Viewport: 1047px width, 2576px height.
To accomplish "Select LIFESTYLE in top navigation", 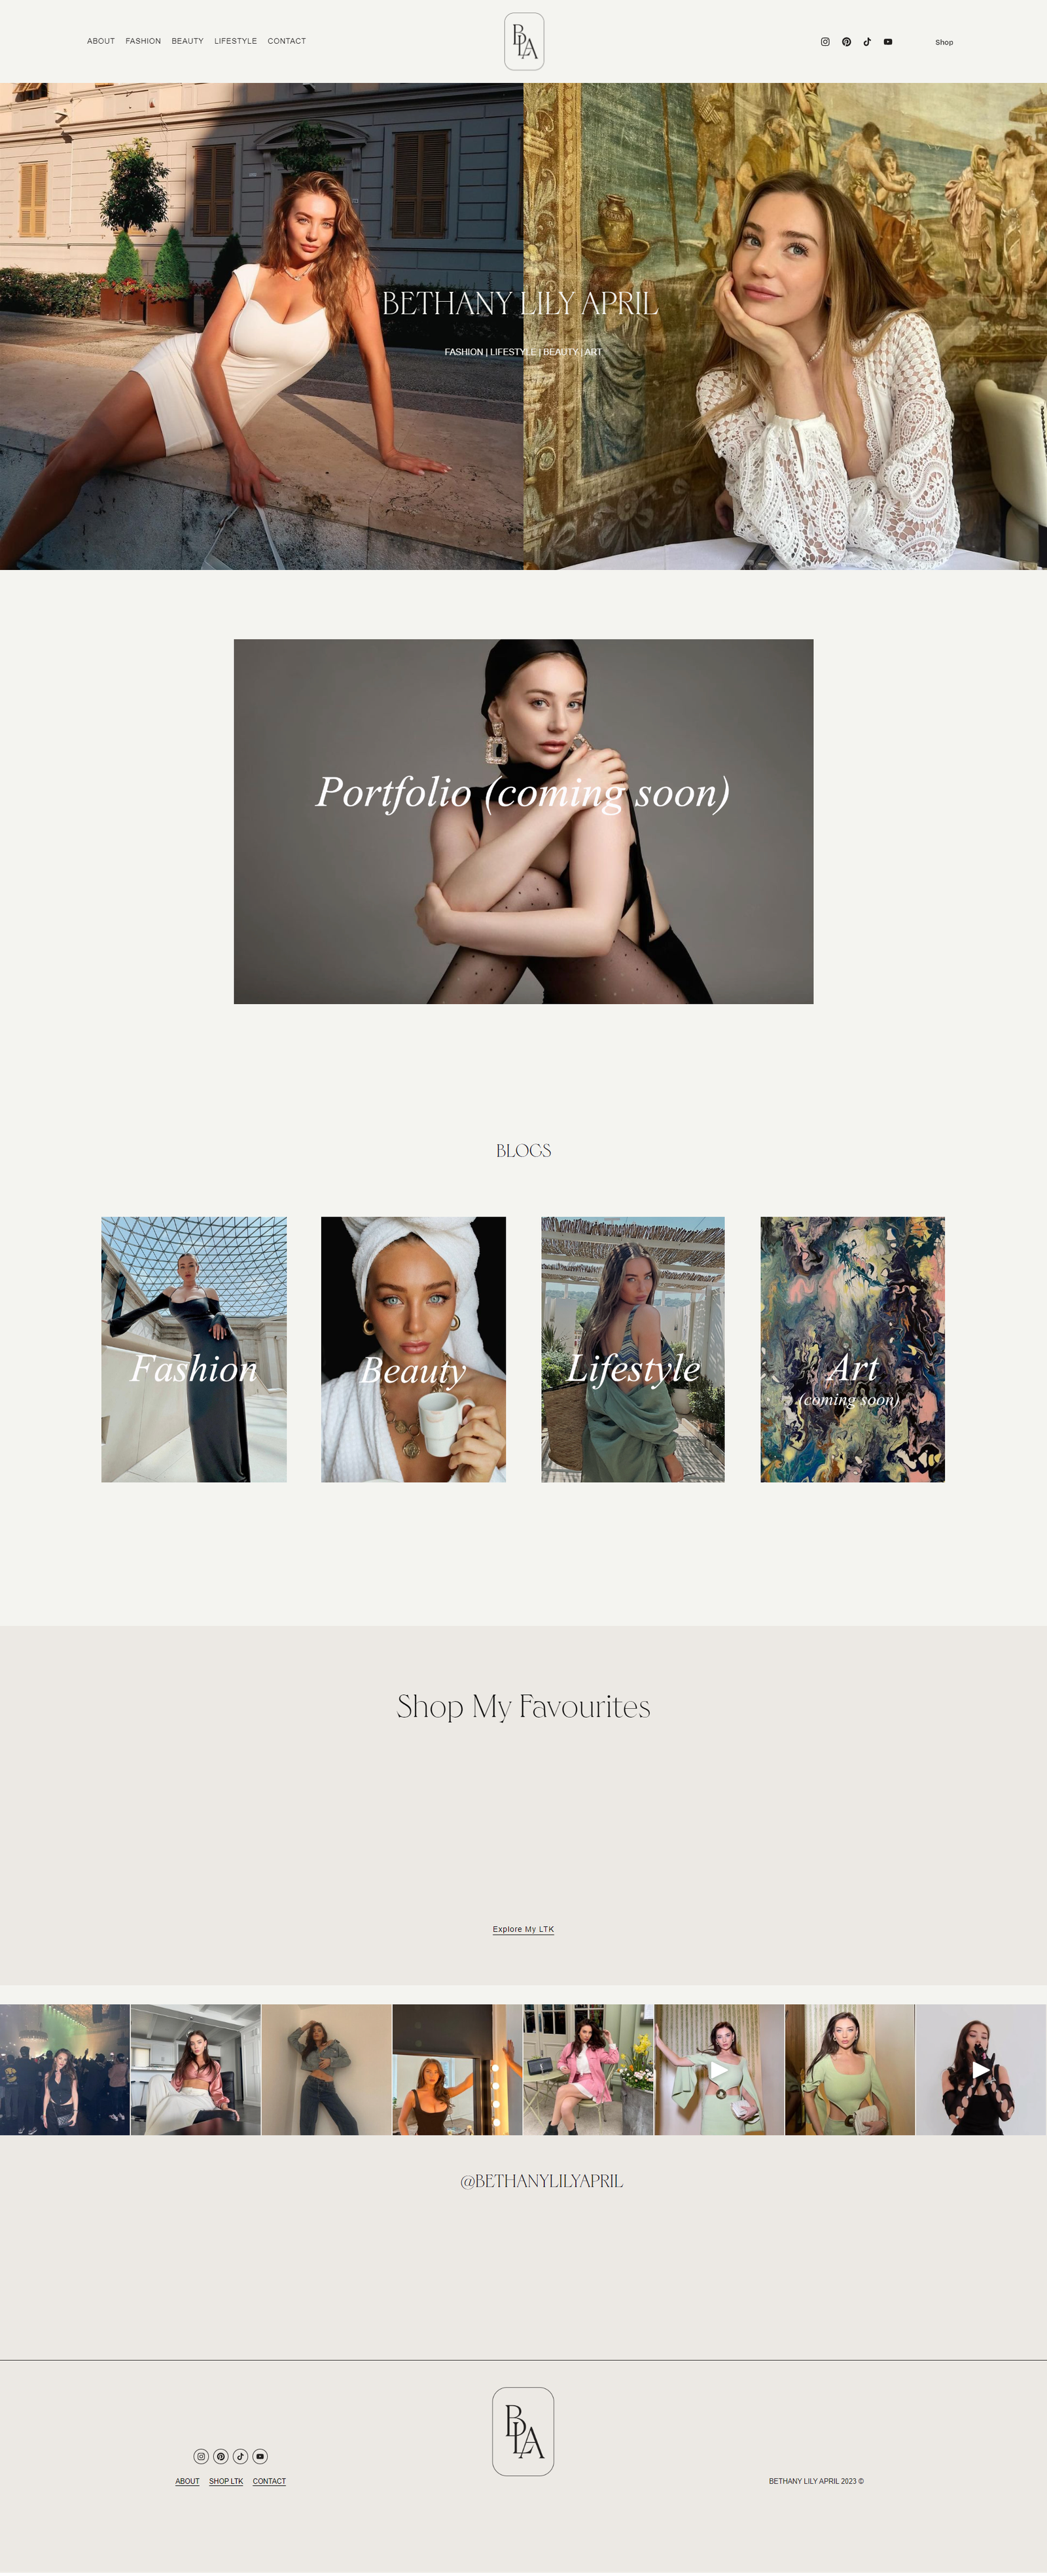I will [235, 41].
